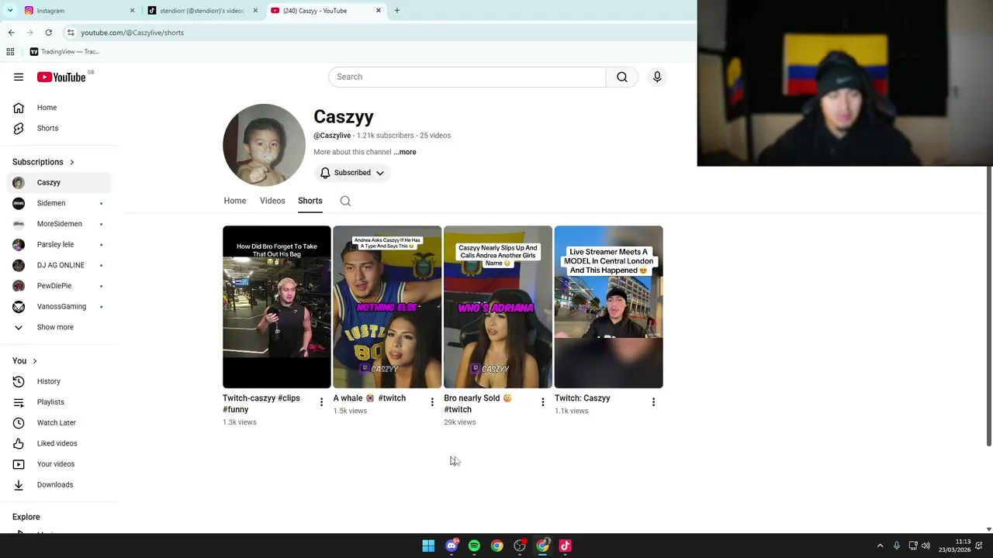This screenshot has width=993, height=558.
Task: Go back in browser history
Action: pyautogui.click(x=11, y=33)
